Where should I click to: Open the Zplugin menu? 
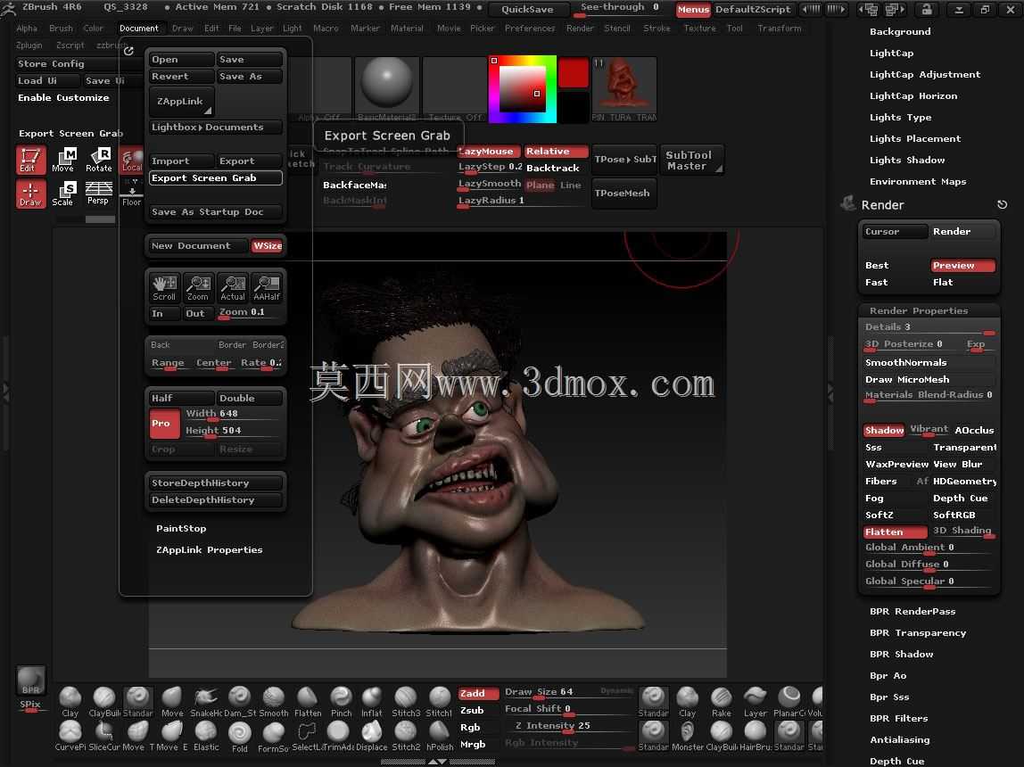(x=29, y=45)
